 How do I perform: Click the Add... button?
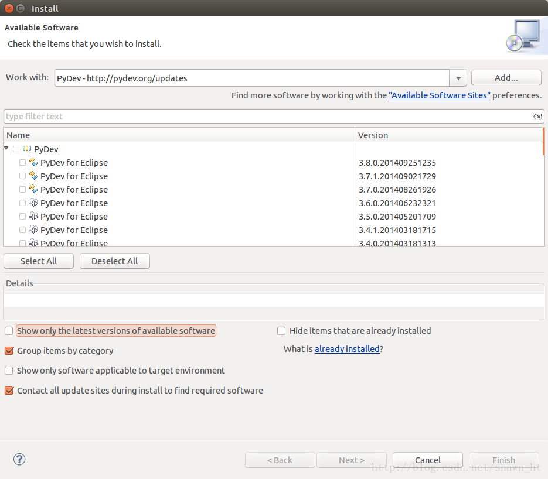pyautogui.click(x=506, y=78)
